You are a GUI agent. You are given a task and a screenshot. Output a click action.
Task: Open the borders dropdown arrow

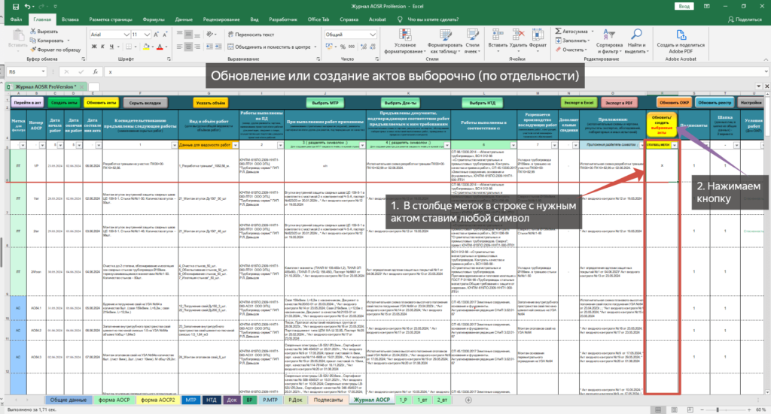(x=136, y=47)
